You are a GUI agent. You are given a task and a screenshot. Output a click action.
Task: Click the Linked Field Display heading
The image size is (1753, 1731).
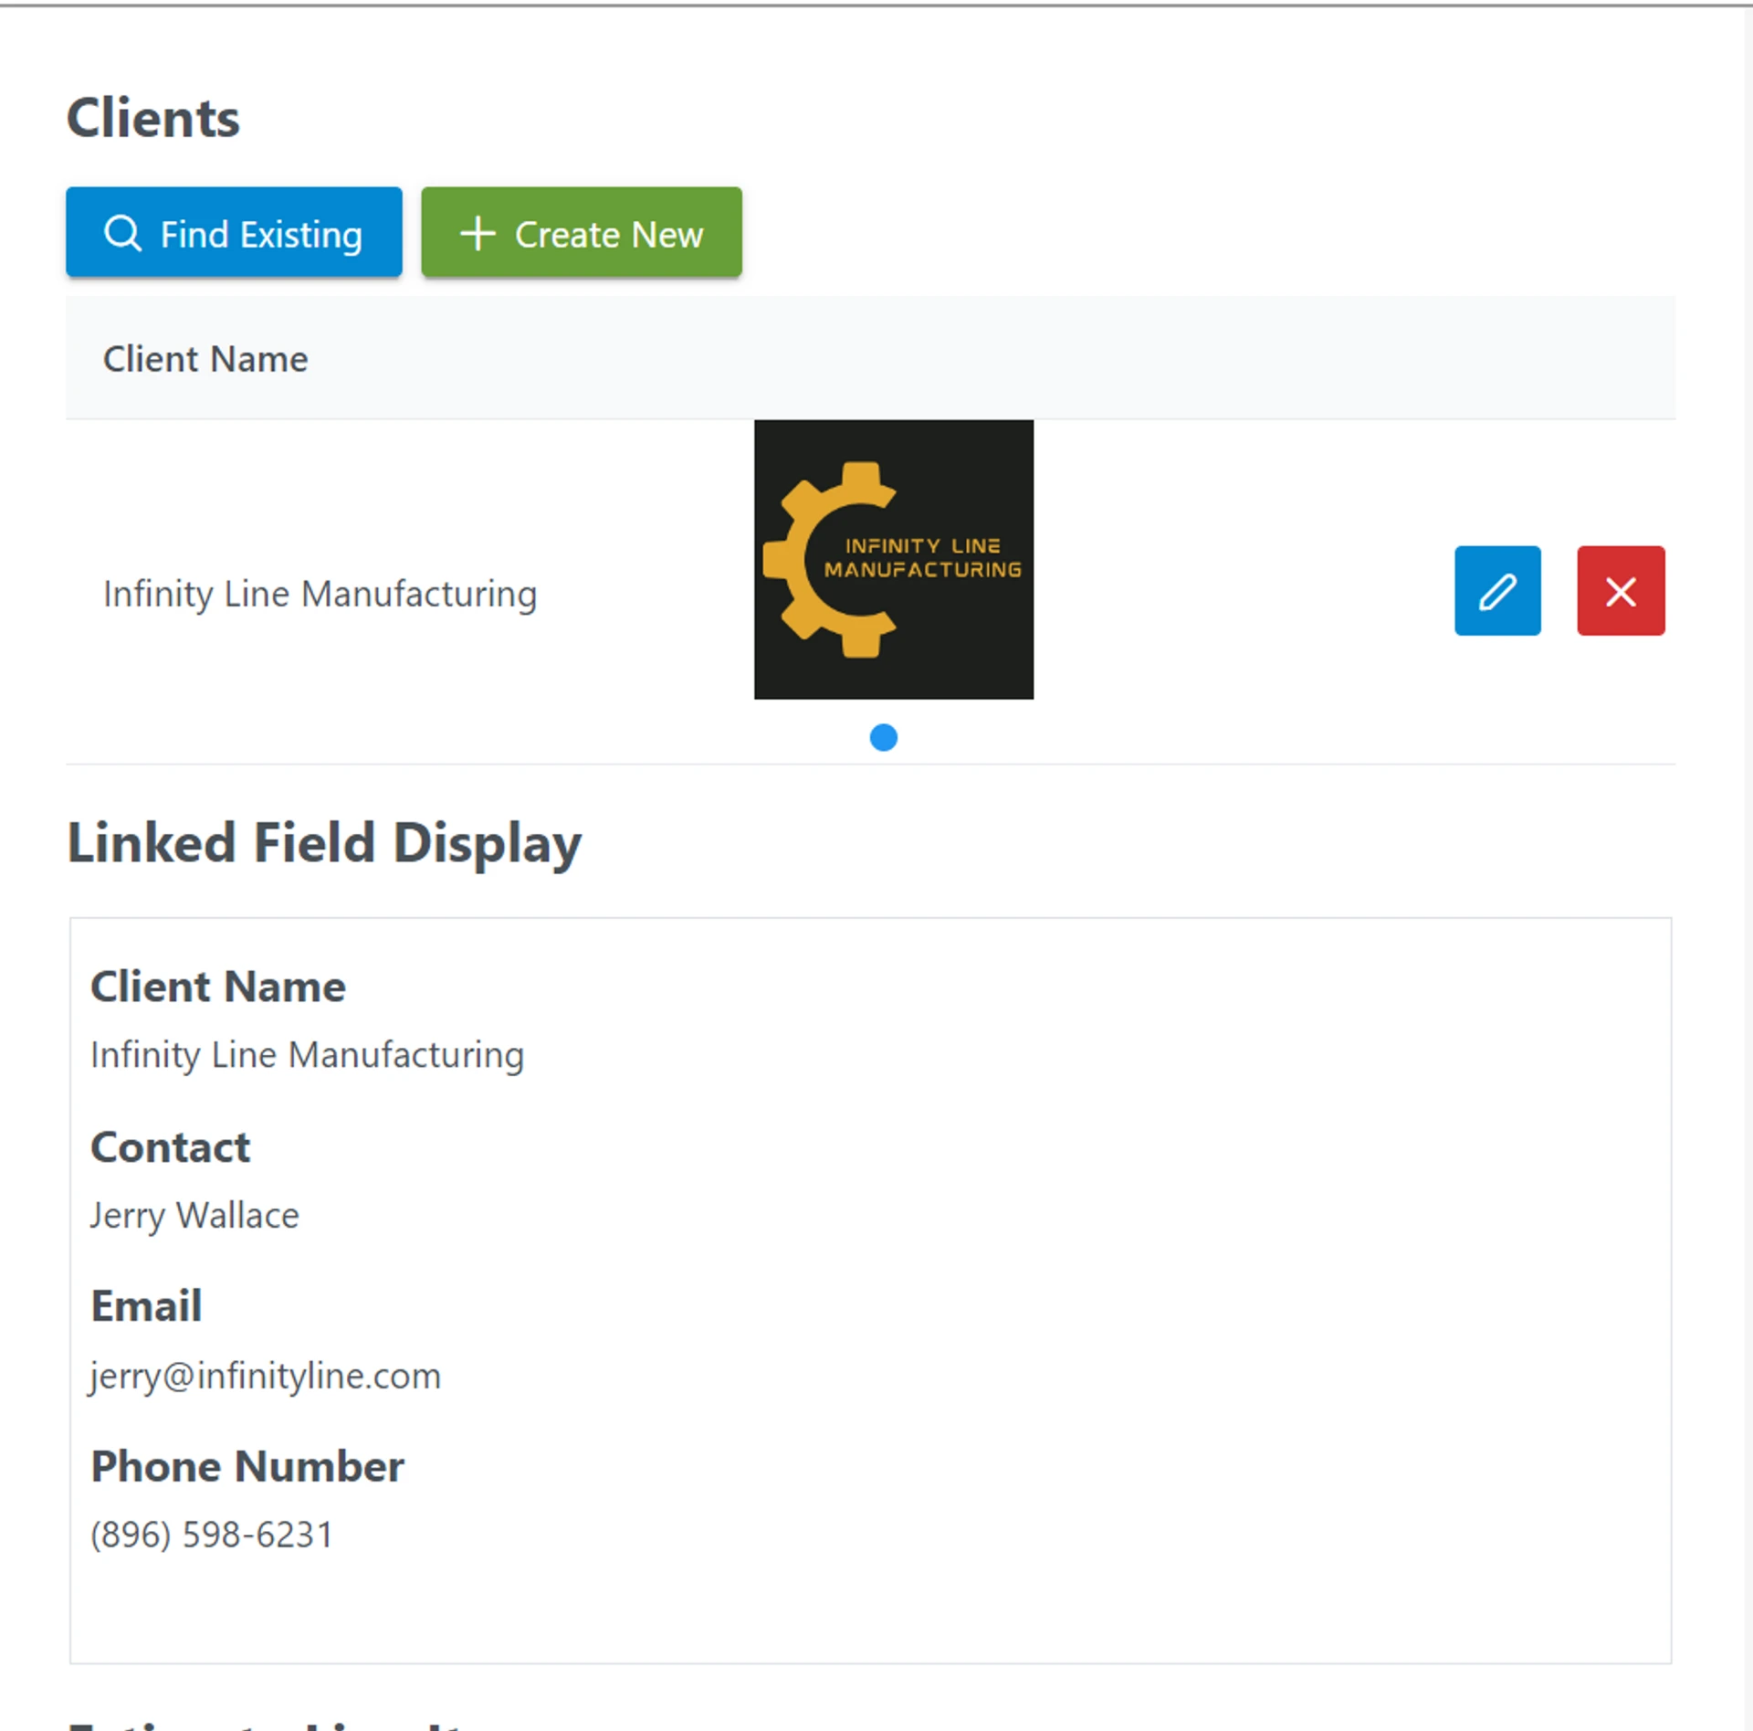pyautogui.click(x=324, y=841)
